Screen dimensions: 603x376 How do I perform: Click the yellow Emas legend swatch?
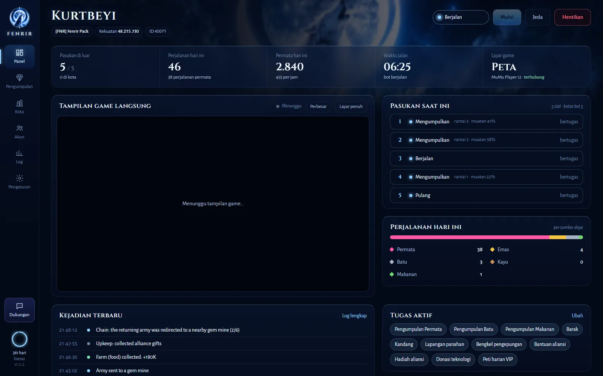pos(492,250)
